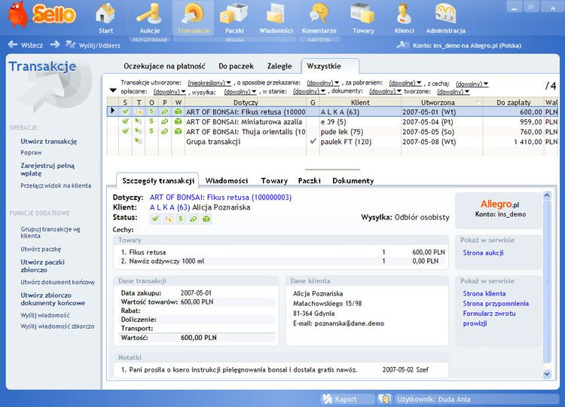Toggle G column checkmark for paulek FT row
The width and height of the screenshot is (565, 407).
[313, 141]
